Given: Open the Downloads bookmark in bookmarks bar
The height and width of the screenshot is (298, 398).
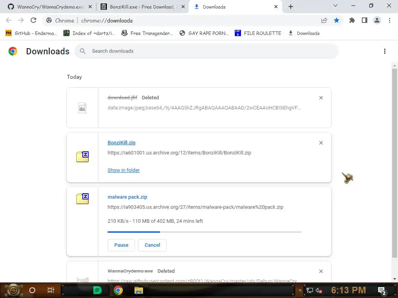Looking at the screenshot, I should (304, 33).
